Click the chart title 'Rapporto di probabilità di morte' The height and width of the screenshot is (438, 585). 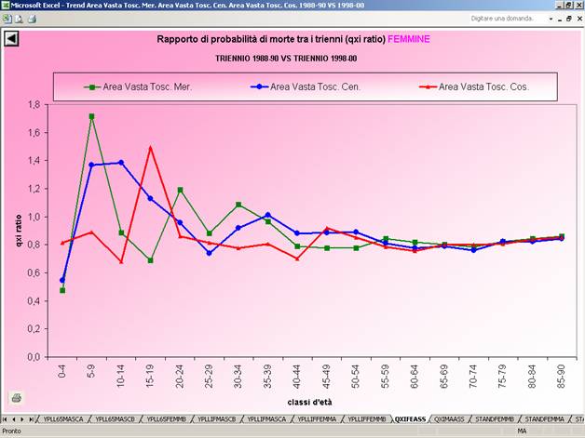[x=271, y=39]
